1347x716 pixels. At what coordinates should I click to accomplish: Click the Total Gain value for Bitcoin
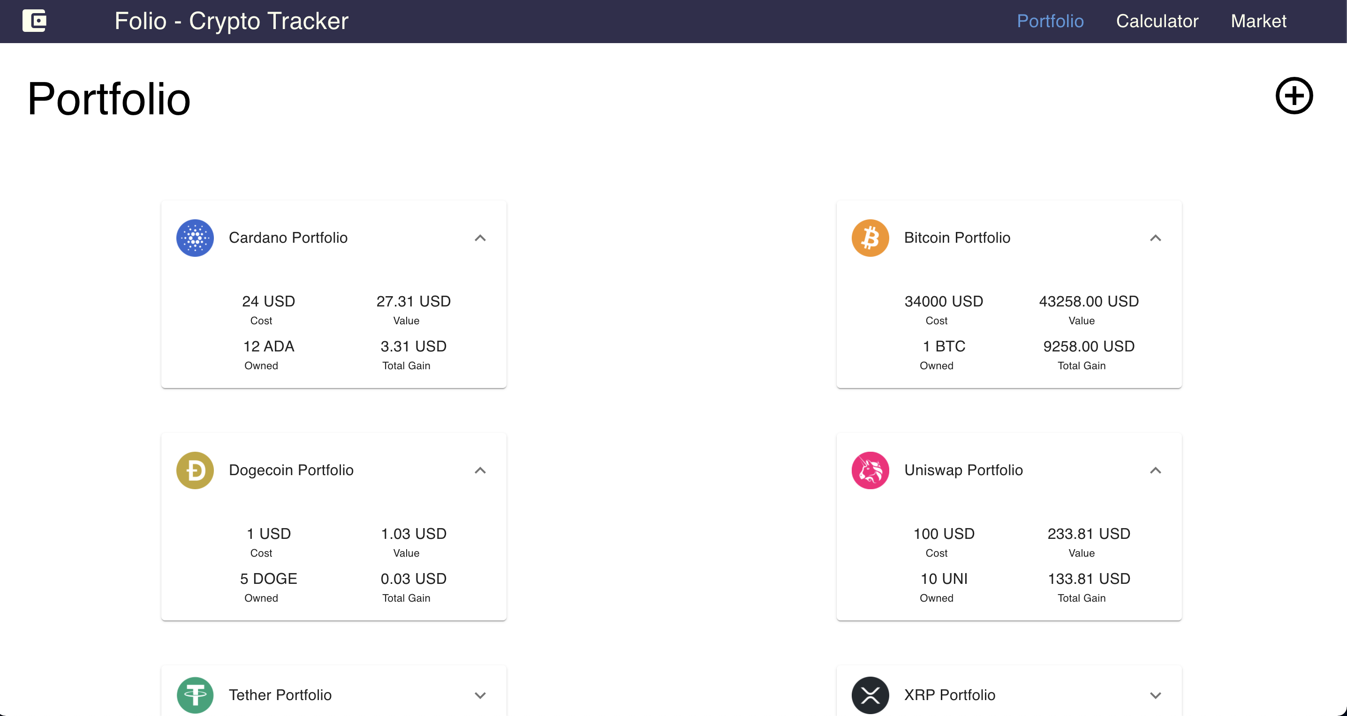pyautogui.click(x=1088, y=346)
